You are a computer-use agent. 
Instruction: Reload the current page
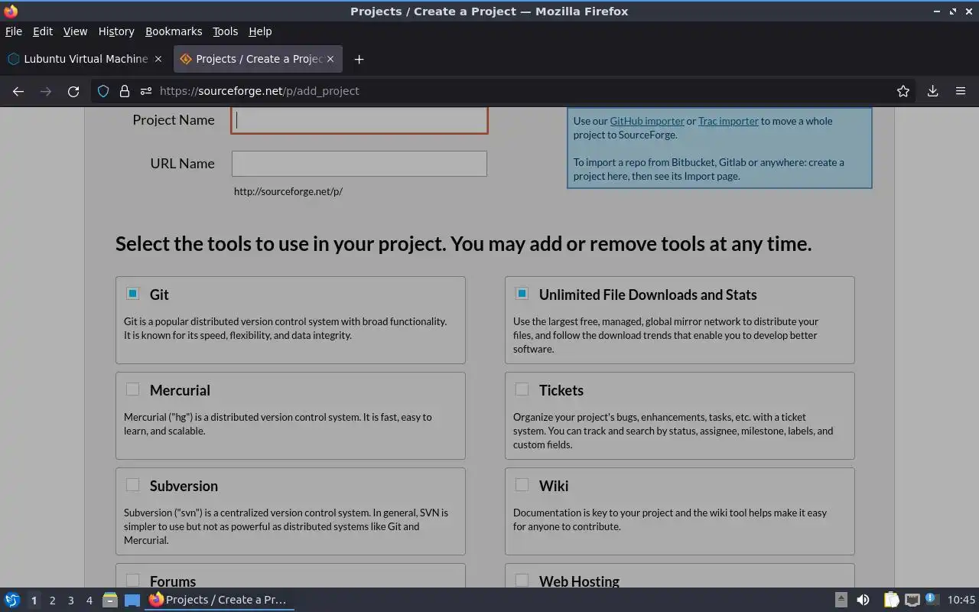click(73, 91)
